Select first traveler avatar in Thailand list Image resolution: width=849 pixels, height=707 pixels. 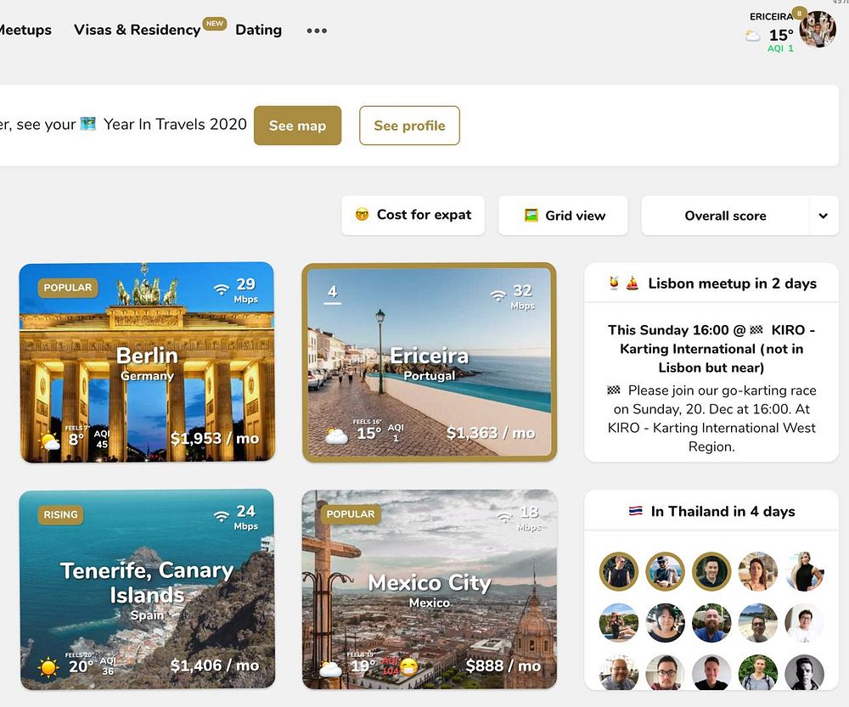pyautogui.click(x=618, y=571)
